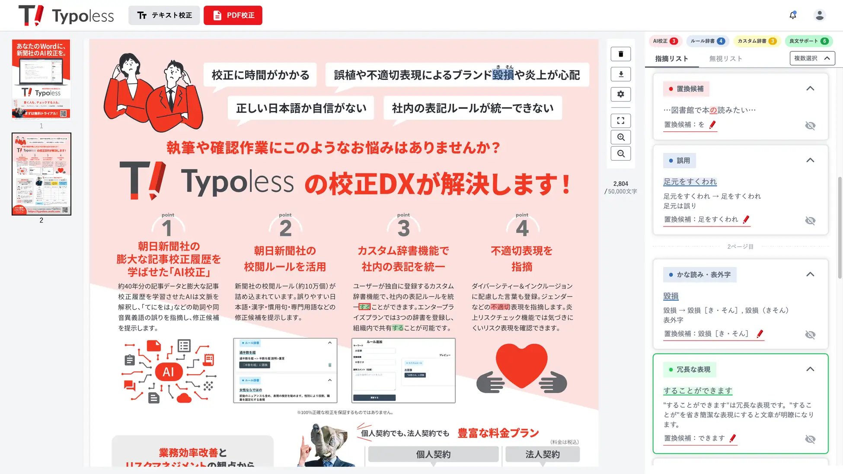Screen dimensions: 843x474
Task: Click the 足元をすくわれ underlined phrase
Action: point(690,182)
